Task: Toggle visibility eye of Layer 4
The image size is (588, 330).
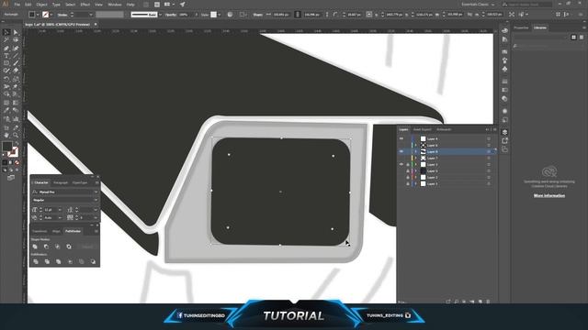Action: pos(401,138)
